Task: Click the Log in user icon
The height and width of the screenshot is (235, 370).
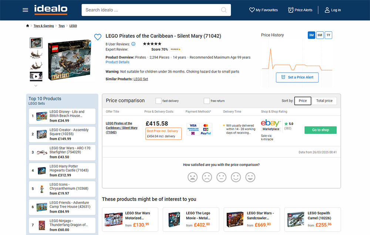Action: point(327,10)
